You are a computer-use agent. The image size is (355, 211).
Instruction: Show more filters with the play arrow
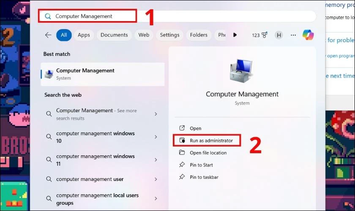point(235,35)
